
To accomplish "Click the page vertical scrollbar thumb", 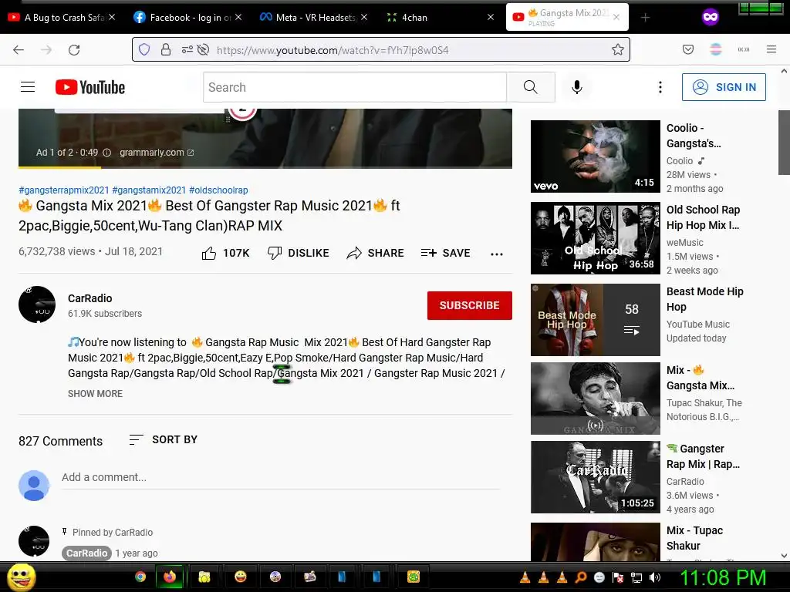I will [x=784, y=143].
